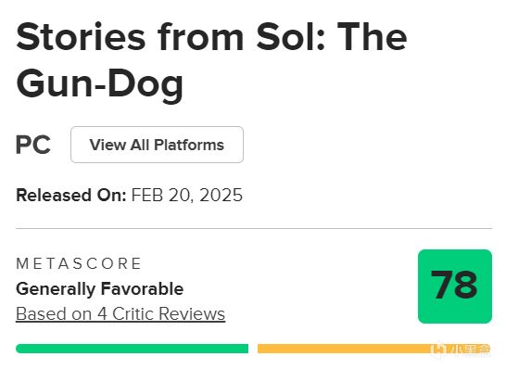This screenshot has height=369, width=506.
Task: Click the horizontal divider under the release date
Action: [254, 228]
